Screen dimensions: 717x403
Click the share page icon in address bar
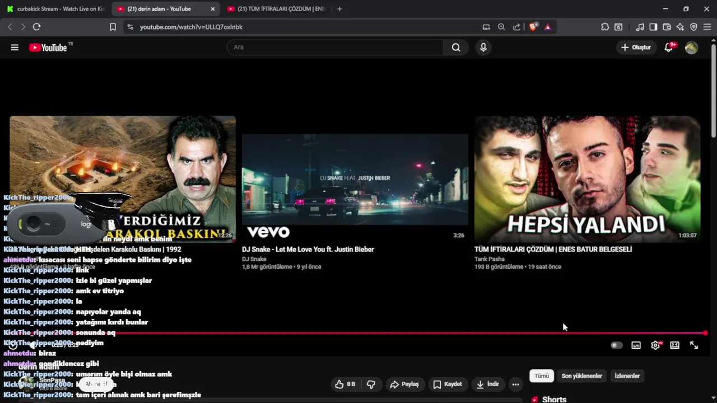(516, 27)
